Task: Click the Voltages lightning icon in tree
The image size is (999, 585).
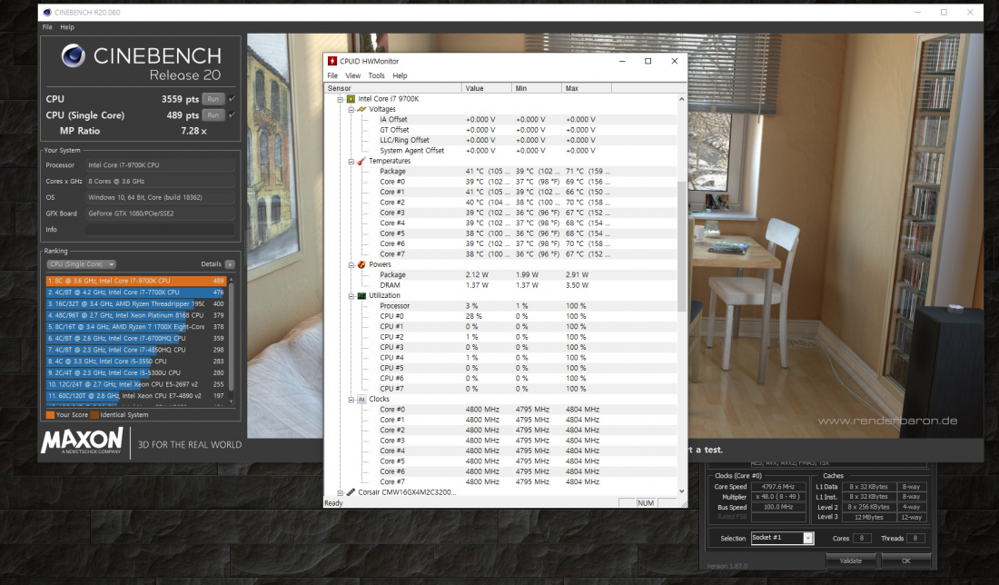Action: click(361, 109)
